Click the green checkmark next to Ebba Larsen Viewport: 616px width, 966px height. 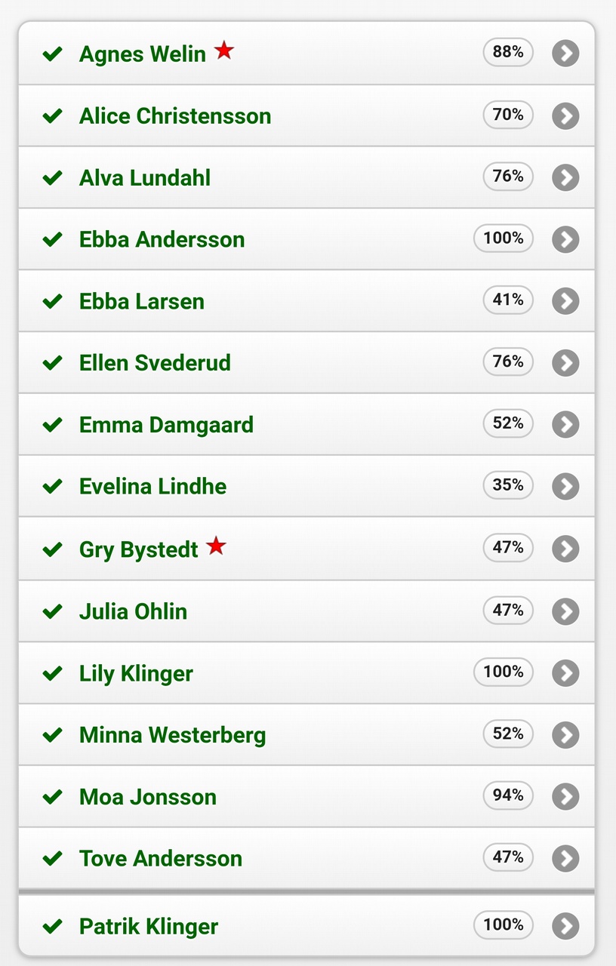tap(52, 302)
